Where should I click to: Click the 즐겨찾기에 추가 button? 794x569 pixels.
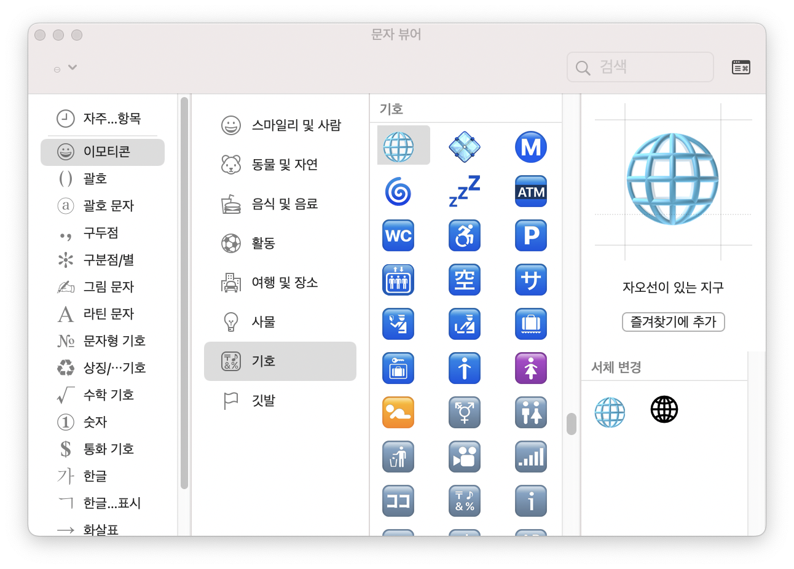673,322
